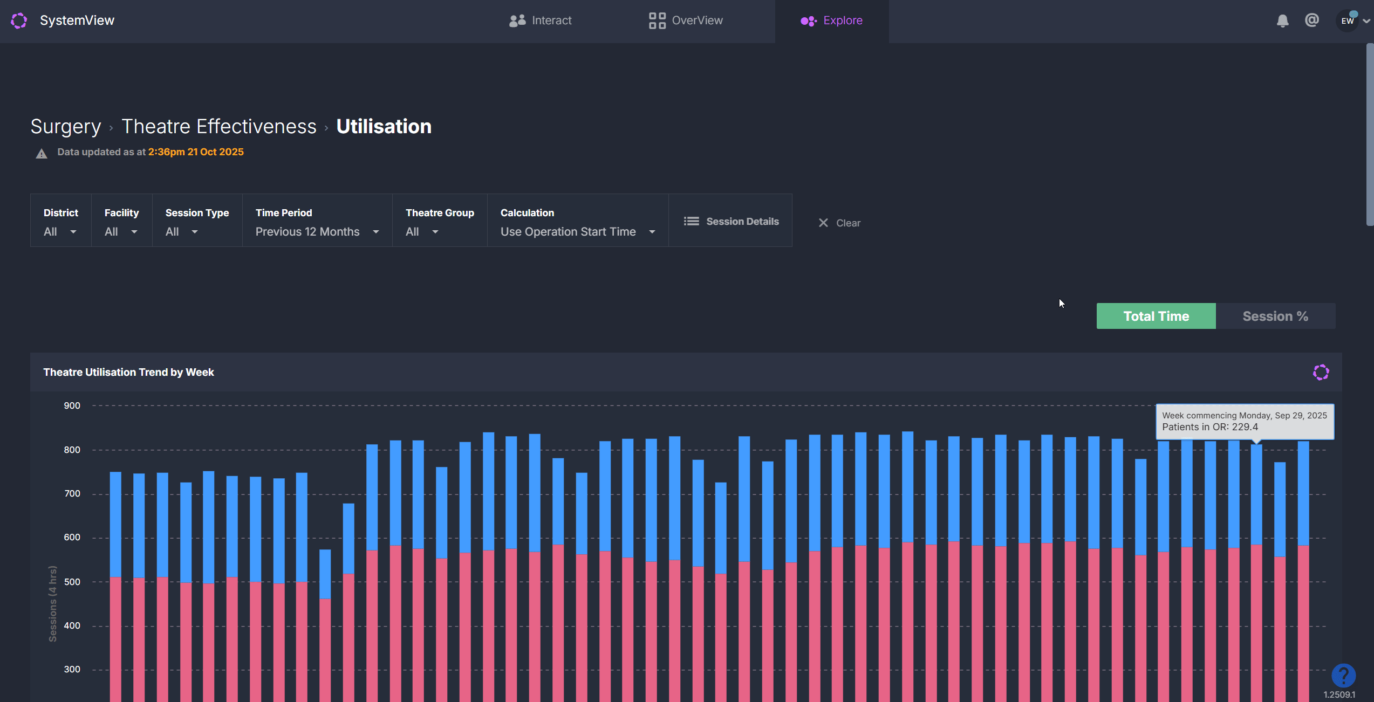Open the Calculation dropdown
The image size is (1374, 702).
tap(577, 232)
